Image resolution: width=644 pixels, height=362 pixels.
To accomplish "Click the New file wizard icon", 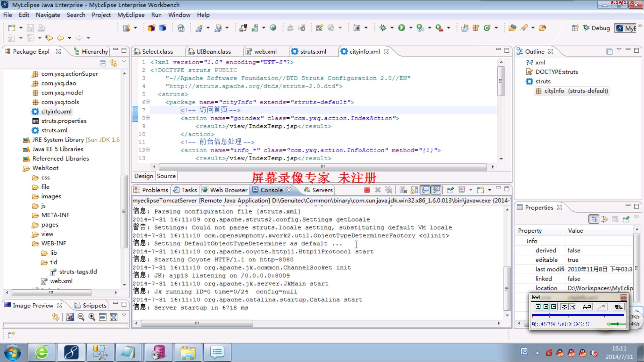I will click(12, 28).
